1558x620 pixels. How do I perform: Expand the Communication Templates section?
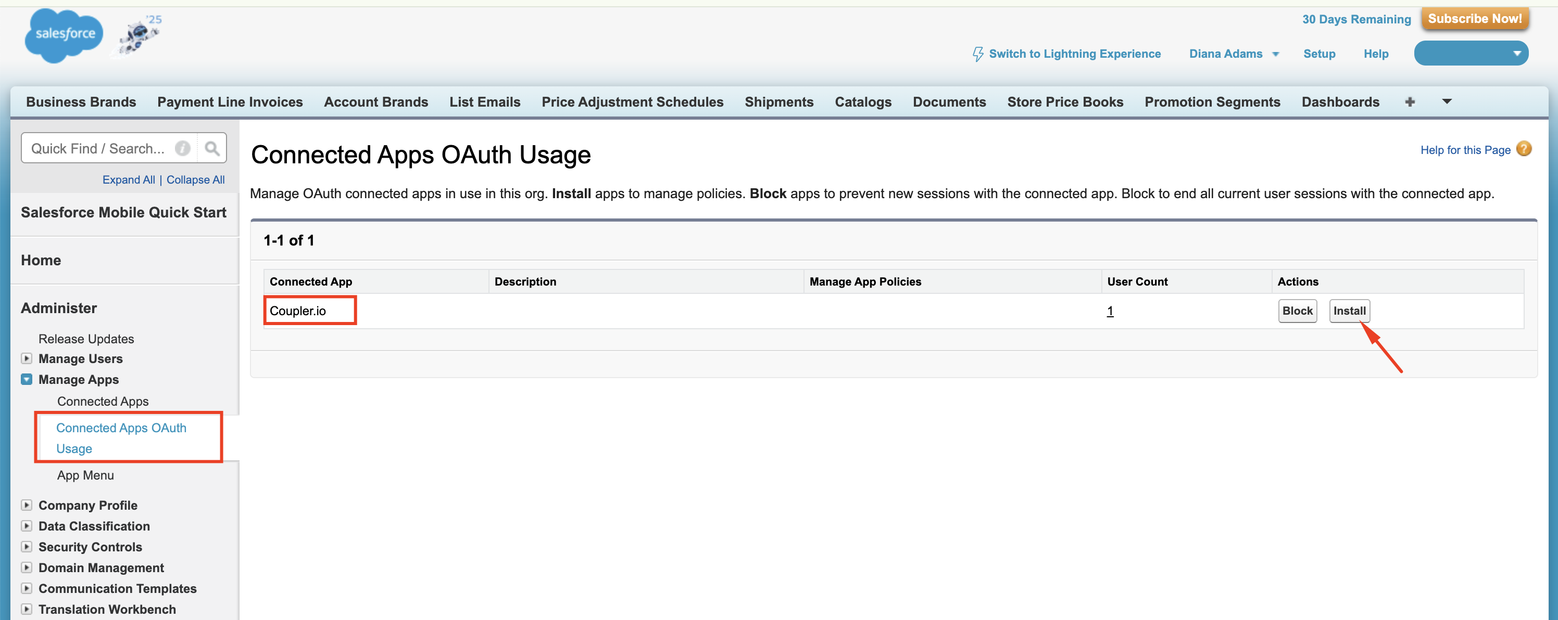coord(27,589)
